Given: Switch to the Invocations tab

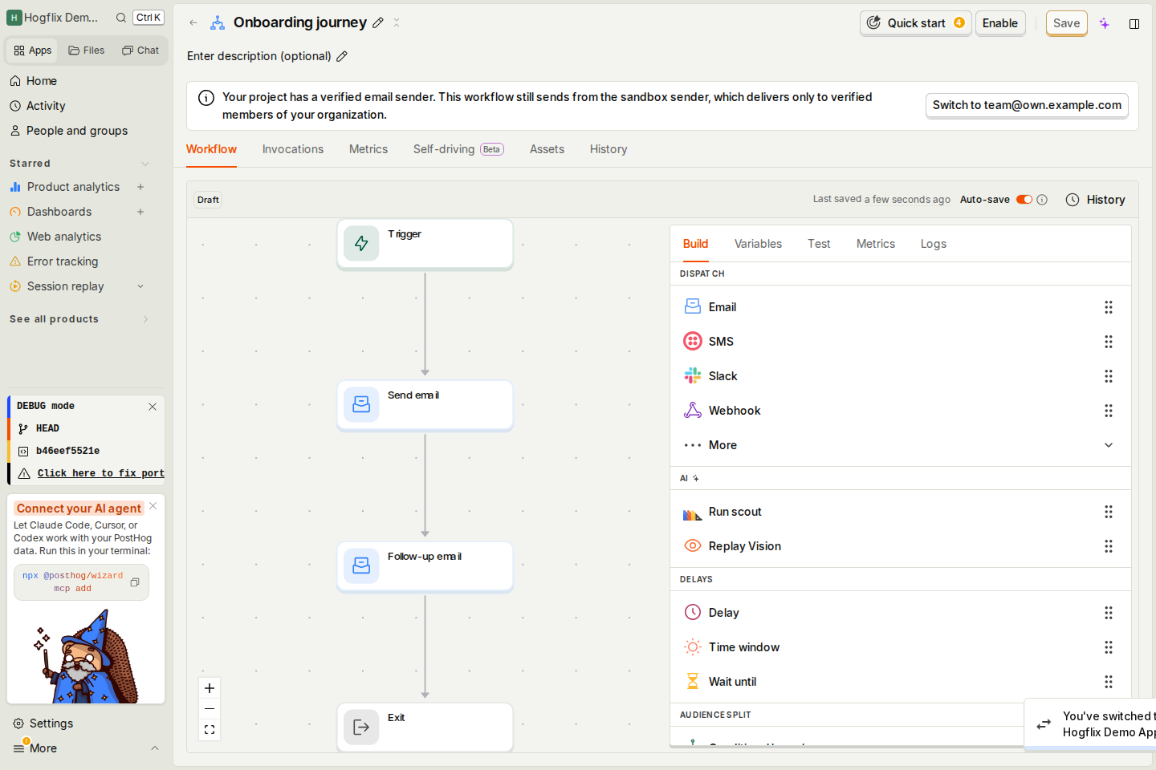Looking at the screenshot, I should click(293, 149).
